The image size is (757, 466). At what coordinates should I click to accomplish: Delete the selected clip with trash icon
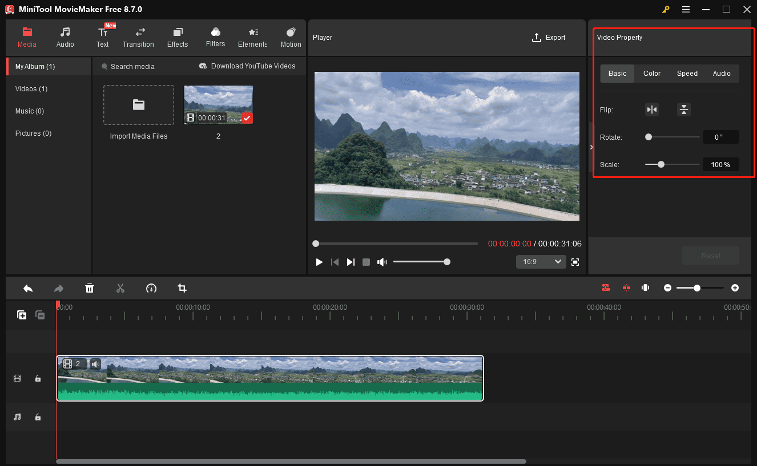[90, 288]
